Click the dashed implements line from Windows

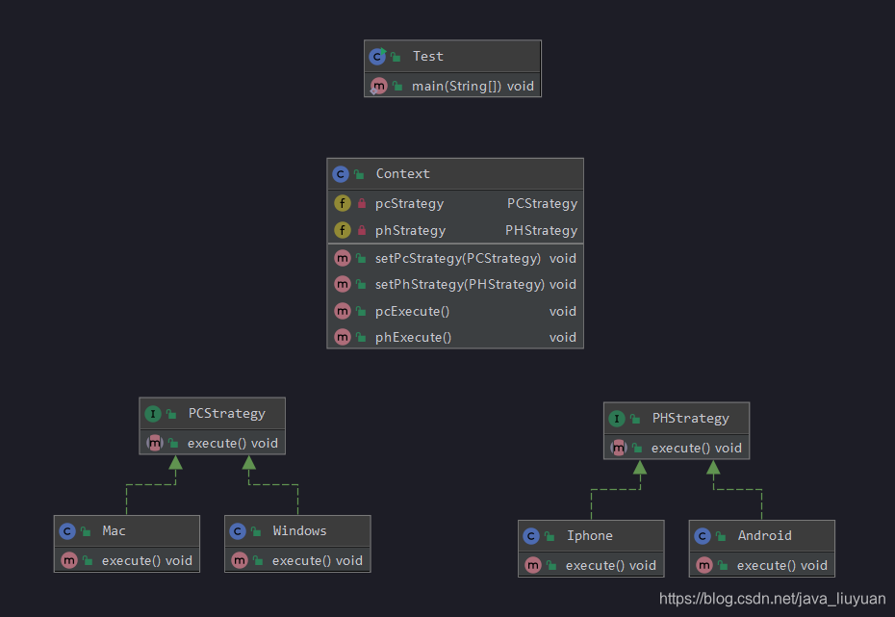click(273, 484)
